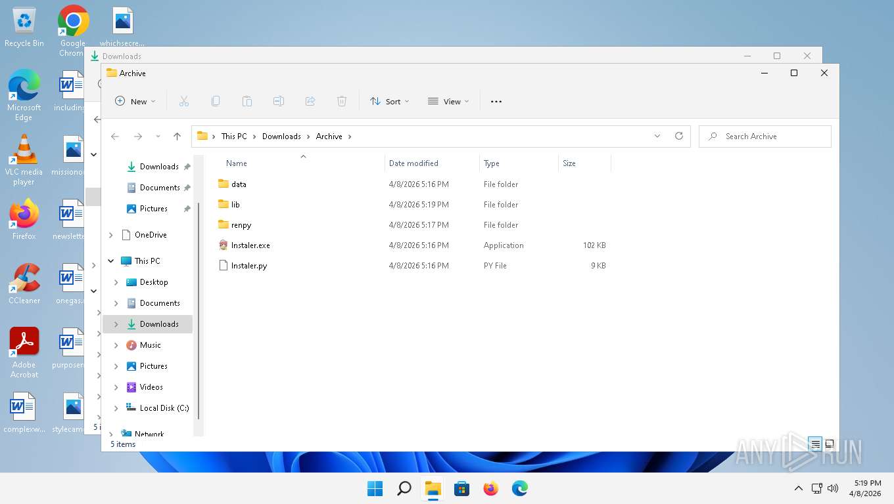Select the renpy folder icon
894x504 pixels.
pos(223,224)
